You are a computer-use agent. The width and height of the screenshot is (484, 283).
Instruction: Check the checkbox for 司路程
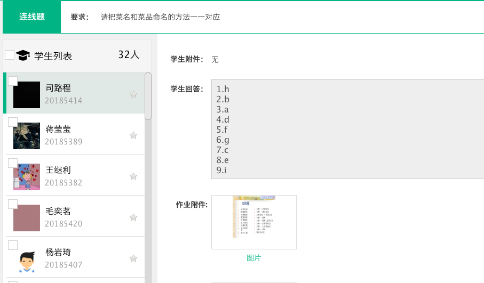(13, 81)
